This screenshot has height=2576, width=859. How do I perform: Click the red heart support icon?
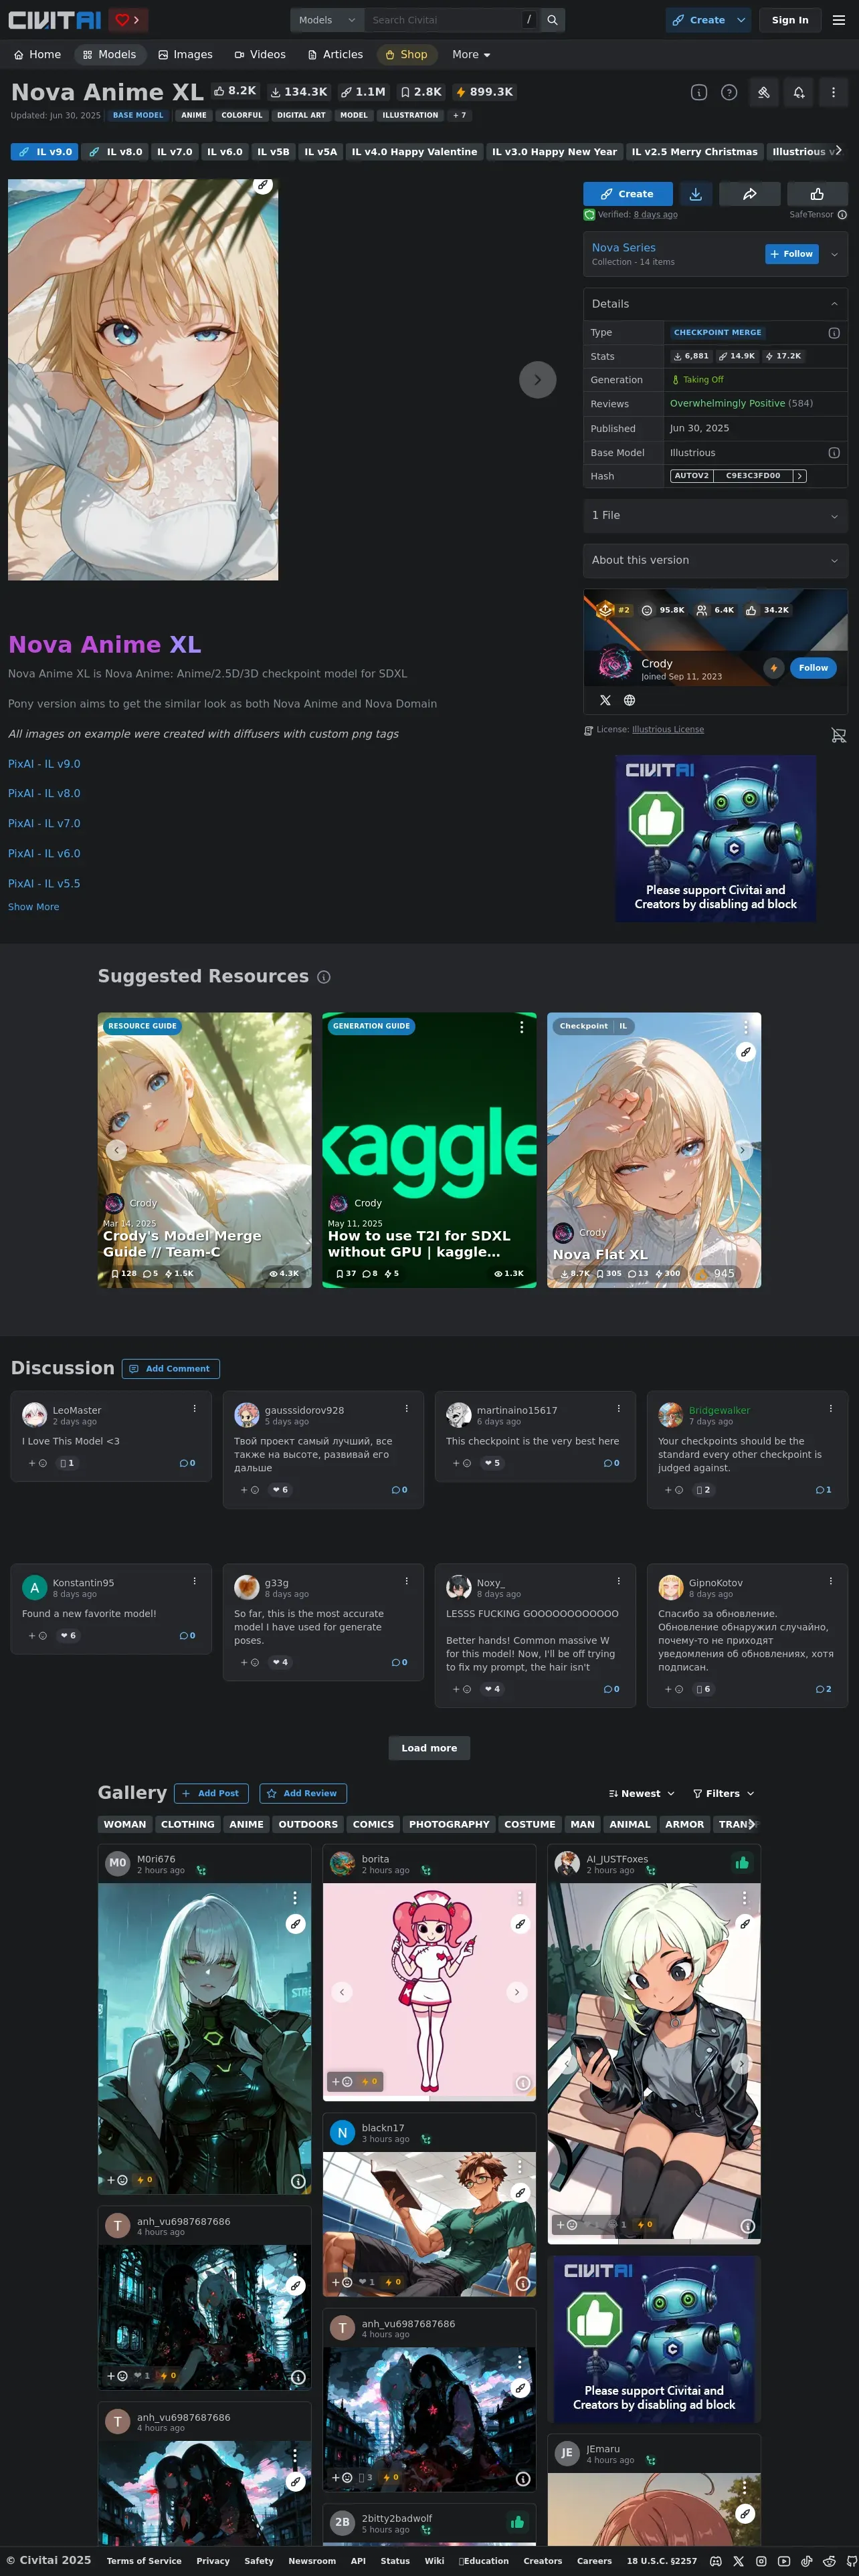tap(122, 20)
